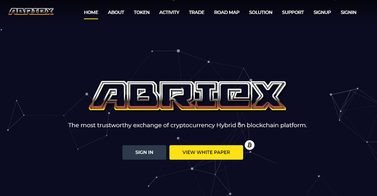Click SIGNIN in the top navigation
The image size is (377, 196).
coord(348,12)
